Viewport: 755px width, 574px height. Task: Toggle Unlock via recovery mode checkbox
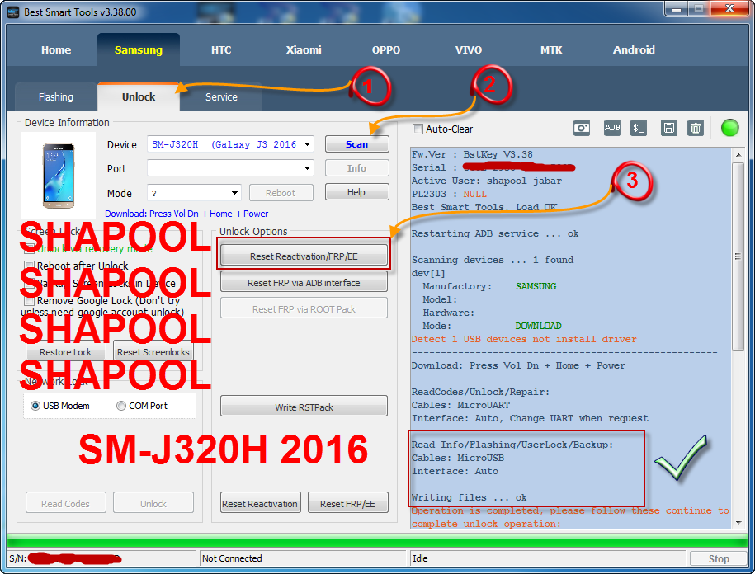click(x=30, y=249)
